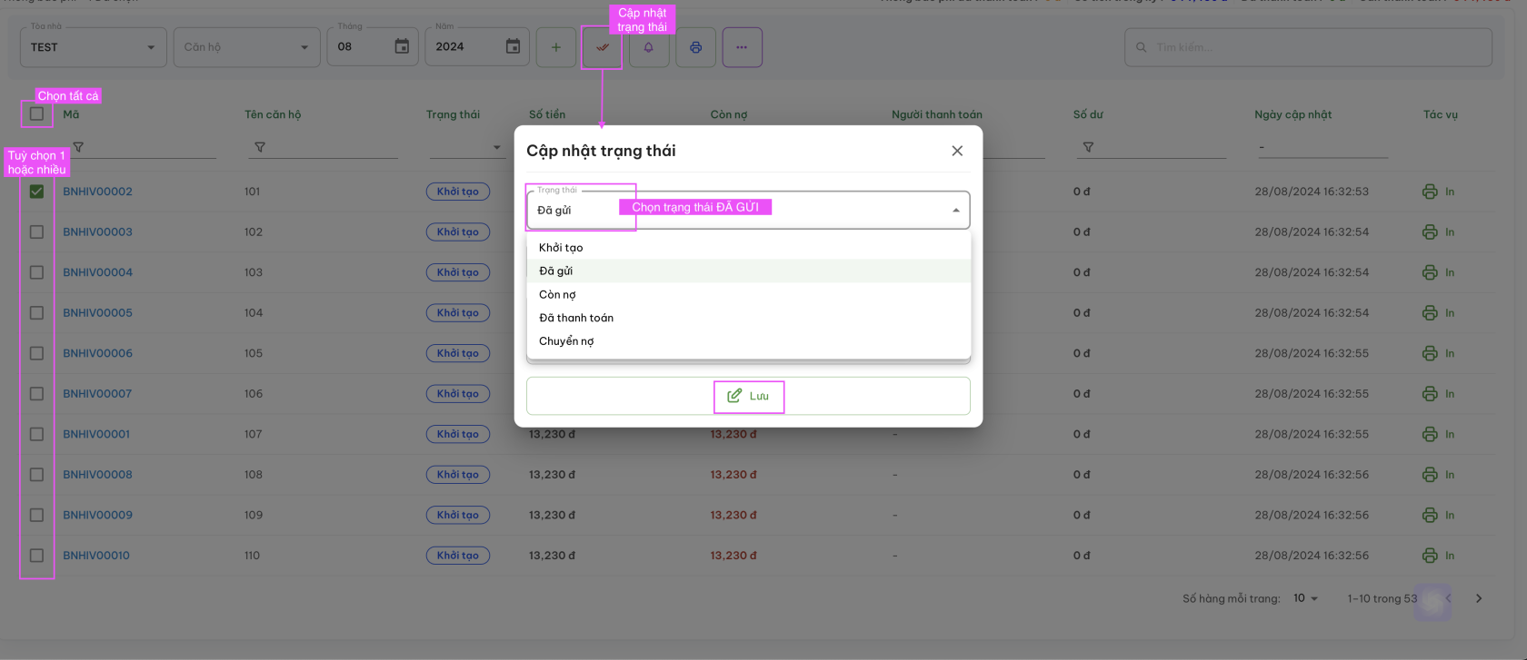Open the Căn hộ dropdown
The height and width of the screenshot is (660, 1527).
(304, 47)
